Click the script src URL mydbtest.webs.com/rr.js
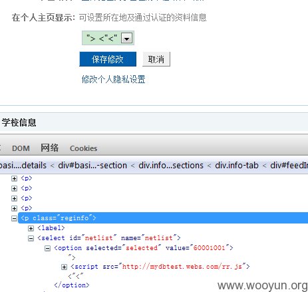This screenshot has height=292, width=308. point(182,266)
